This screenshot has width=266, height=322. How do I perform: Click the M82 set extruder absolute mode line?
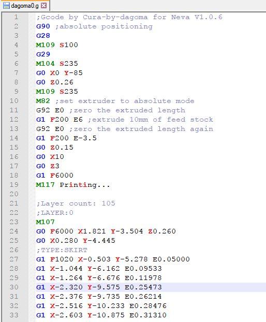115,101
